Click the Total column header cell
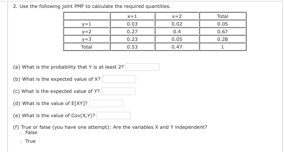The image size is (284, 152). coord(223,16)
